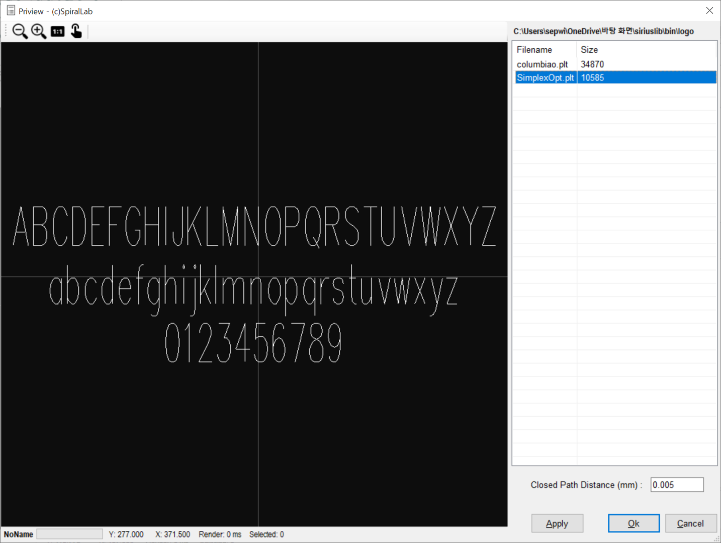The height and width of the screenshot is (543, 721).
Task: Click the X: 371.500 status readout
Action: (x=172, y=534)
